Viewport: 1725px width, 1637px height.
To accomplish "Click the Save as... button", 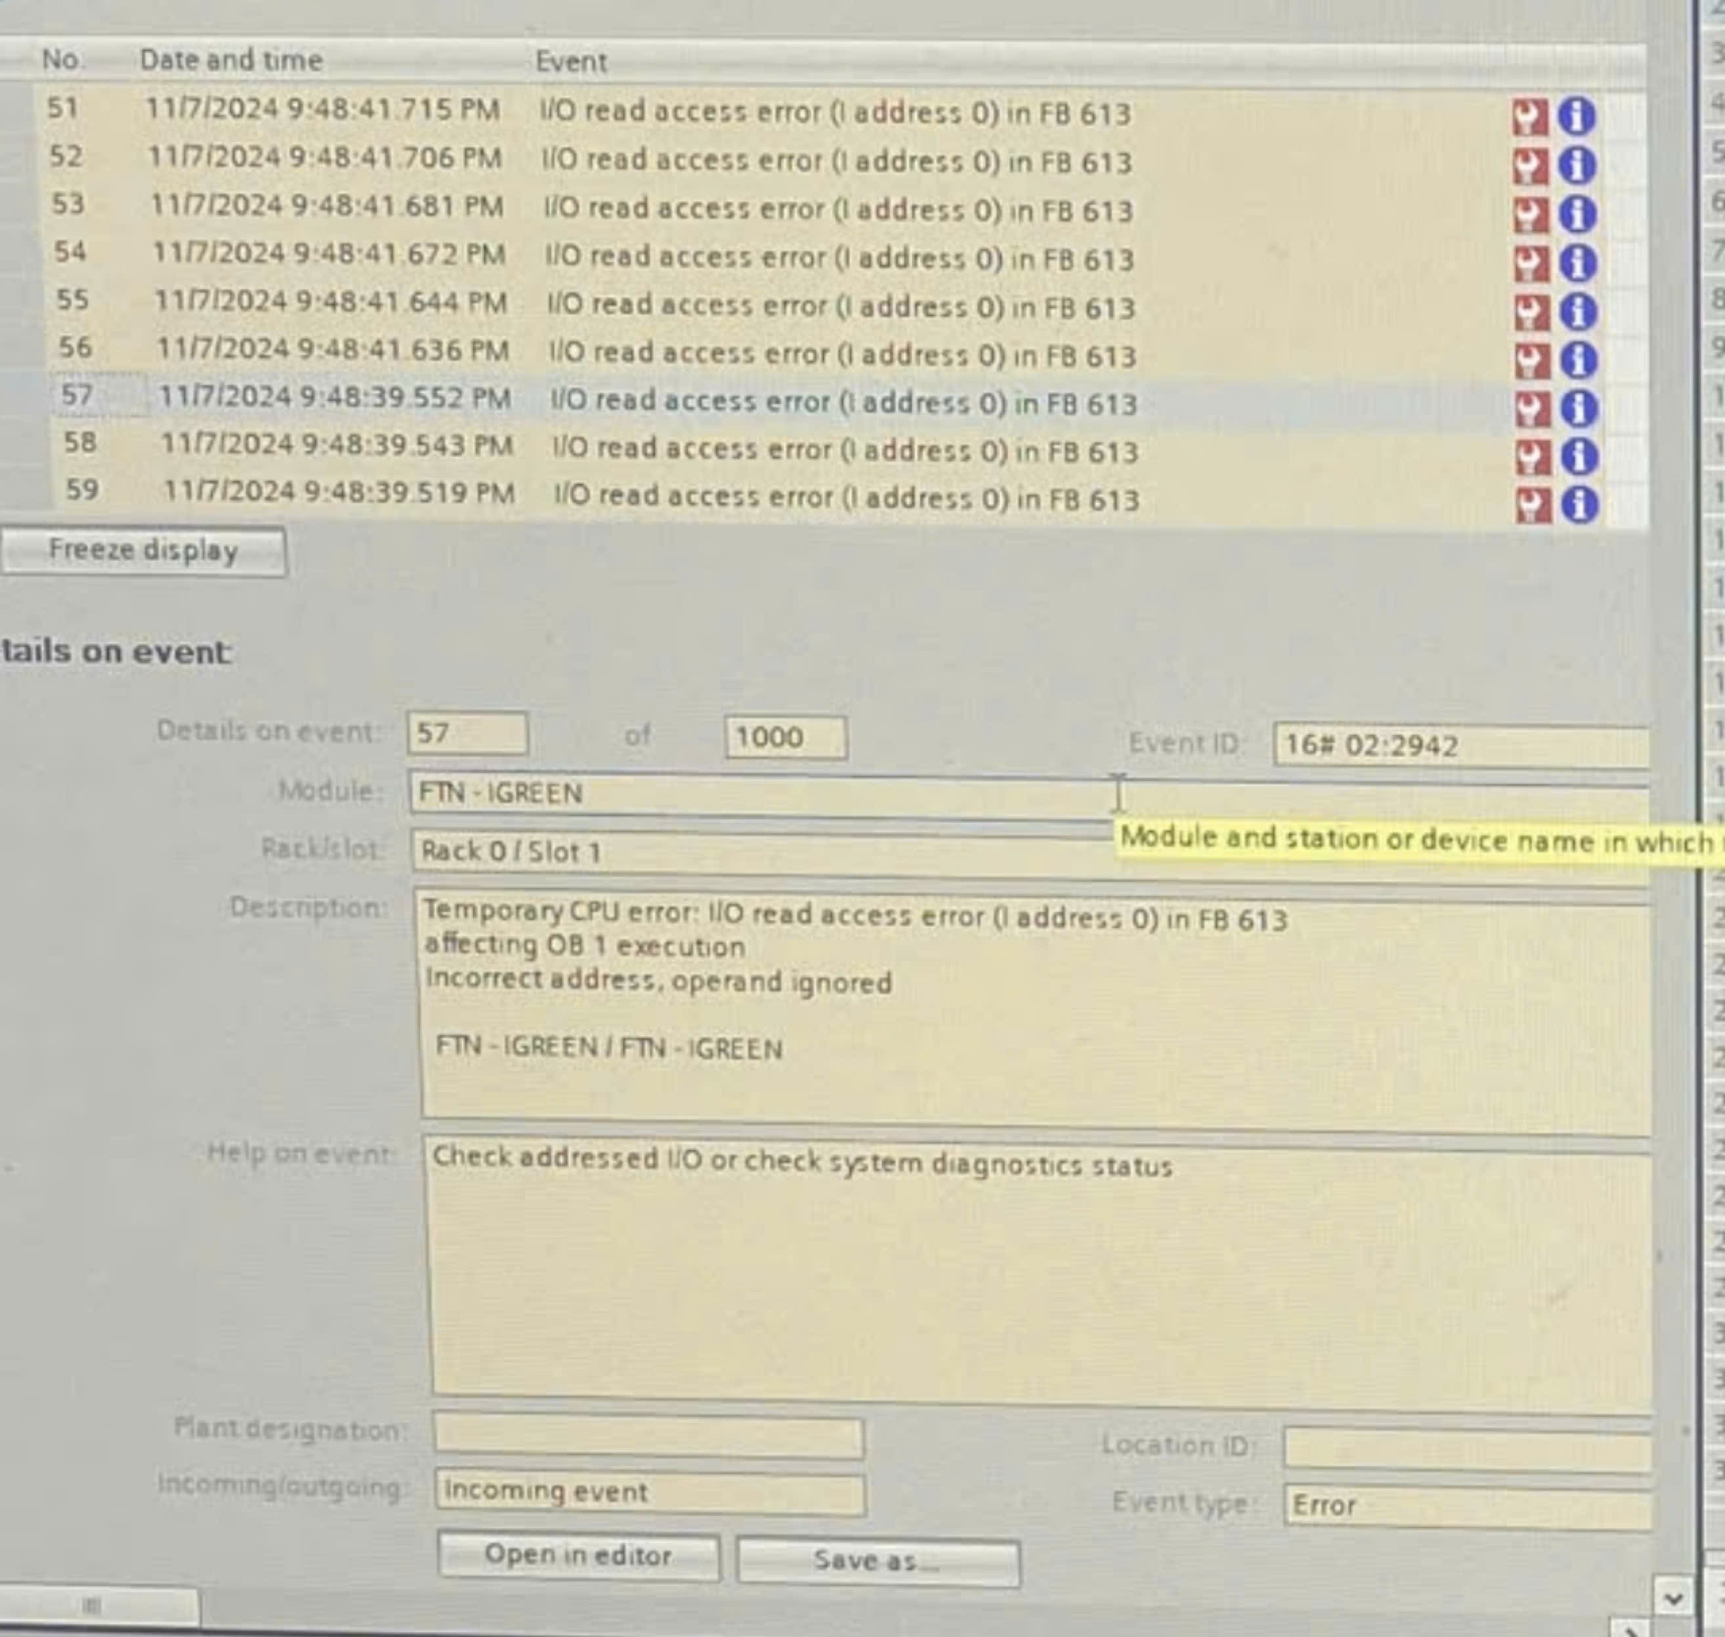I will (877, 1560).
